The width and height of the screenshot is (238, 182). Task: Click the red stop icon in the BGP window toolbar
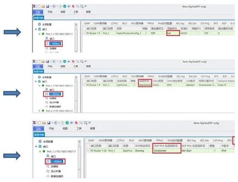76,123
